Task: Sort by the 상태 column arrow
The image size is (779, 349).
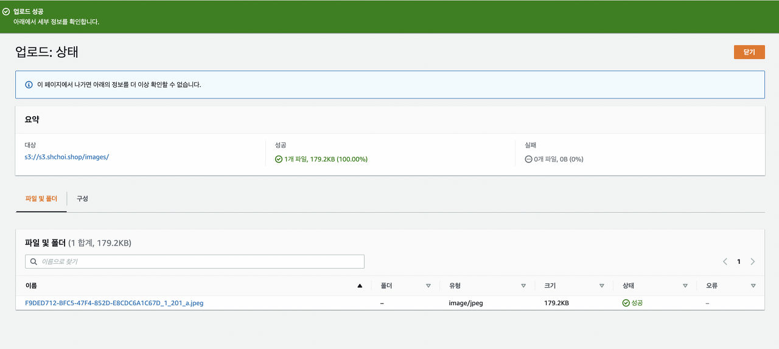Action: (685, 286)
